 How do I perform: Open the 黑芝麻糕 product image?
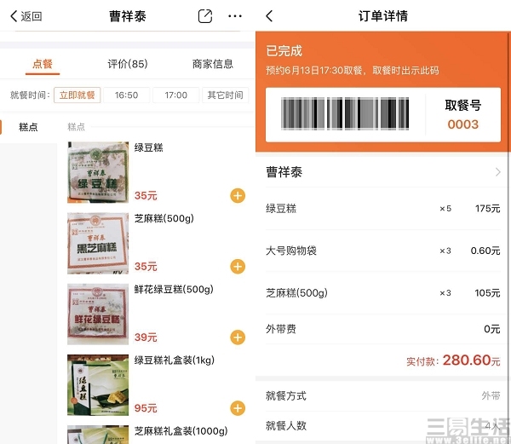[98, 243]
